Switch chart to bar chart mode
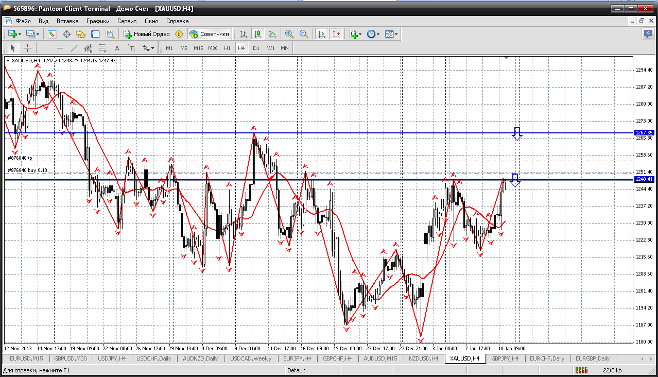Viewport: 658px width, 377px height. click(244, 34)
